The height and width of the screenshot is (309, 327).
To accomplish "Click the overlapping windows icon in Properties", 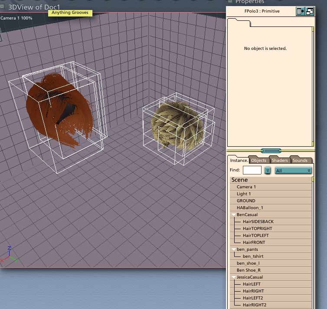I will tap(310, 11).
